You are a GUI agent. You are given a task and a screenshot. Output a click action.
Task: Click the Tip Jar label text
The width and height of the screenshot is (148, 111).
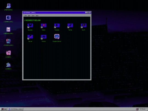click(30, 41)
